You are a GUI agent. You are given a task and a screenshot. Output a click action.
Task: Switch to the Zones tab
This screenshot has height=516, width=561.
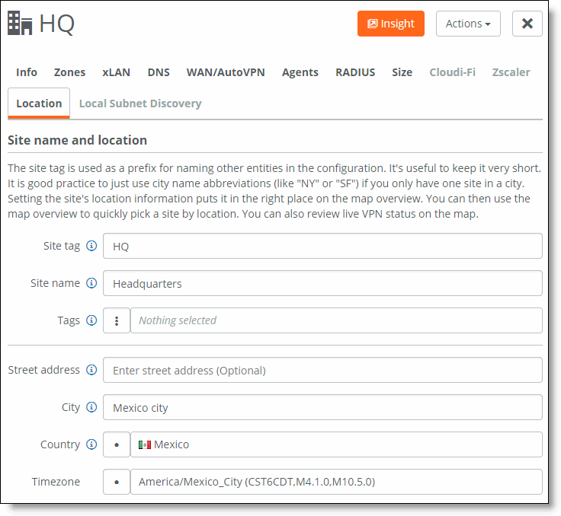(x=70, y=72)
